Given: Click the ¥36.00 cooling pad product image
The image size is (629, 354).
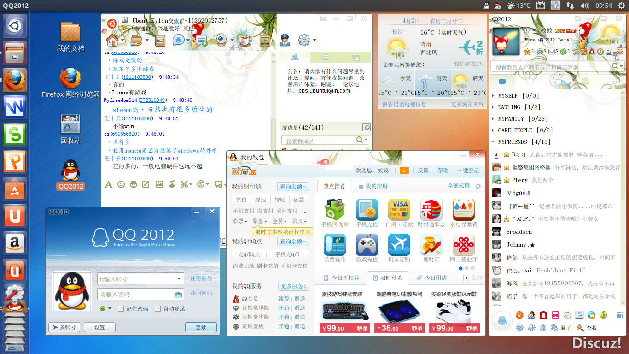Looking at the screenshot, I should pos(399,311).
